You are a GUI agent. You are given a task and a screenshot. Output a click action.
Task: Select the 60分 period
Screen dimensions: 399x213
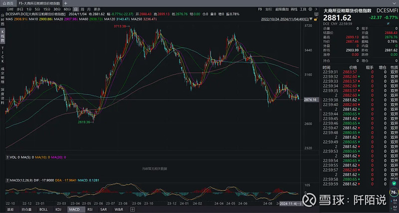point(67,9)
